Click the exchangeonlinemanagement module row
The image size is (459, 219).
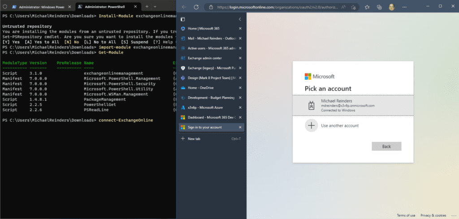[89, 73]
